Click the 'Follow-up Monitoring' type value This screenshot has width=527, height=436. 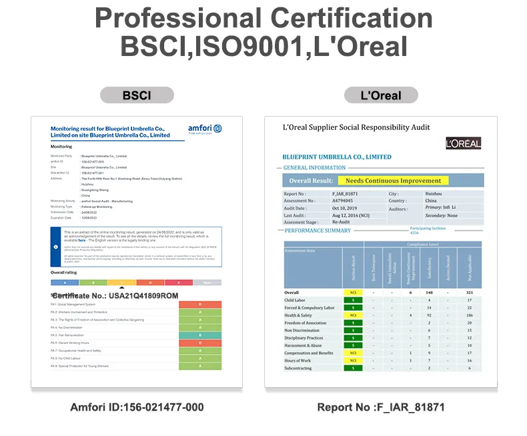tap(97, 207)
